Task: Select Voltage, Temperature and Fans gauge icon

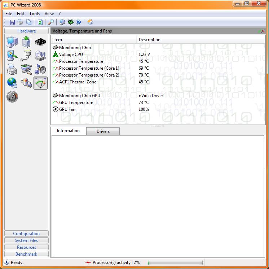Action: coord(40,83)
